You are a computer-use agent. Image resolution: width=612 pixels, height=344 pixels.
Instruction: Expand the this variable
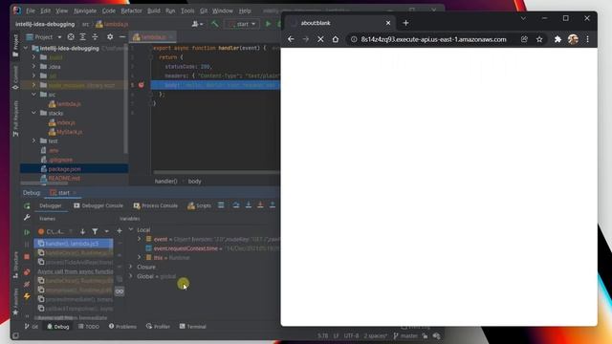(140, 257)
